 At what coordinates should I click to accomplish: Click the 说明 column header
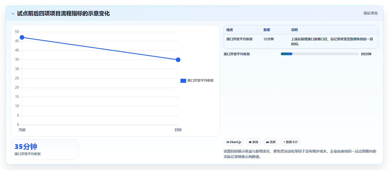pos(294,30)
